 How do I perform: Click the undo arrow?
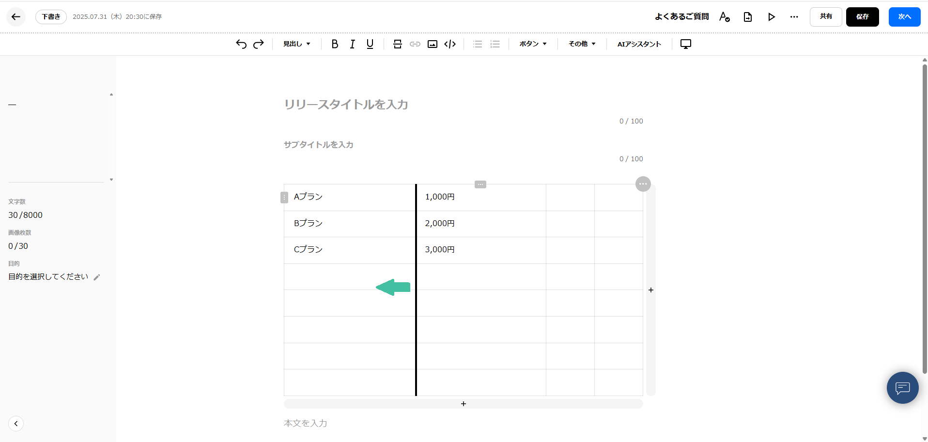click(x=241, y=44)
